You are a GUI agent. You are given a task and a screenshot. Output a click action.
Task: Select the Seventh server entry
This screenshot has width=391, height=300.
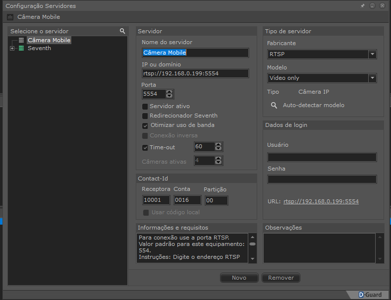pyautogui.click(x=39, y=48)
